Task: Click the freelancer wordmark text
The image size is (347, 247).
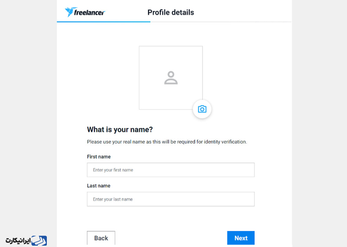Action: (89, 13)
